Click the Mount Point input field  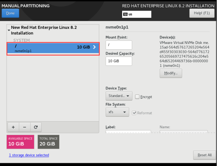[x=119, y=45]
